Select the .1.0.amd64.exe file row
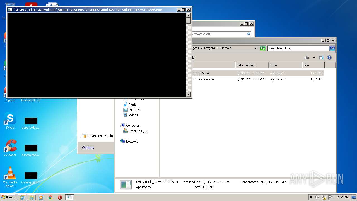 click(258, 79)
